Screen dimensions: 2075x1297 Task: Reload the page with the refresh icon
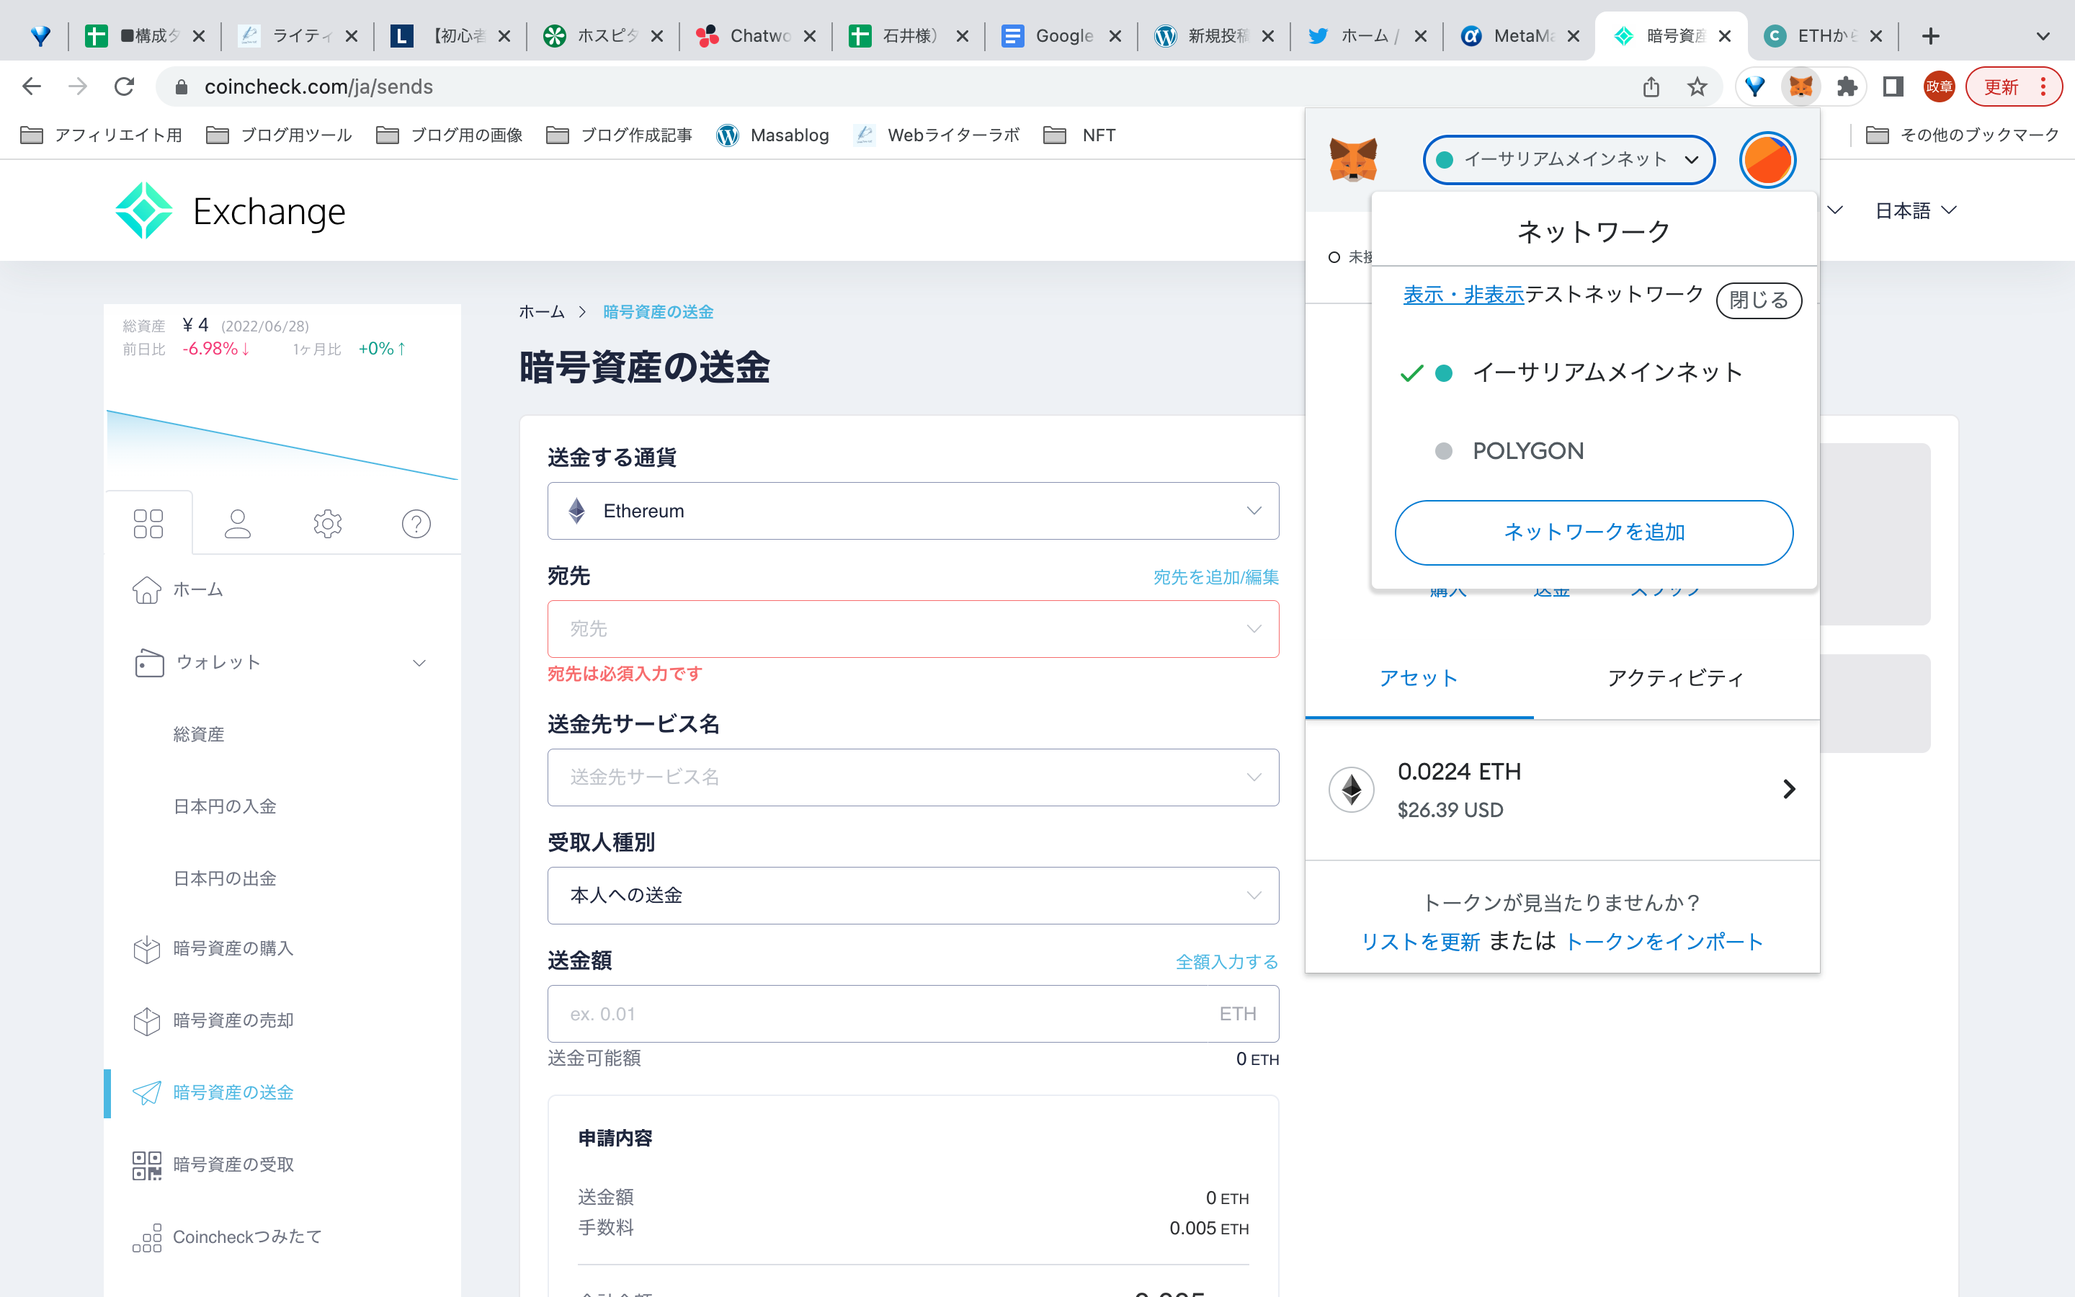[x=125, y=86]
